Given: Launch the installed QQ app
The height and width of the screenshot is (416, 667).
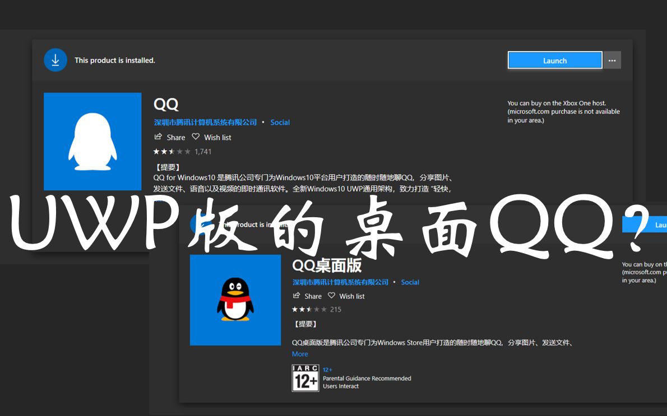Looking at the screenshot, I should tap(555, 60).
